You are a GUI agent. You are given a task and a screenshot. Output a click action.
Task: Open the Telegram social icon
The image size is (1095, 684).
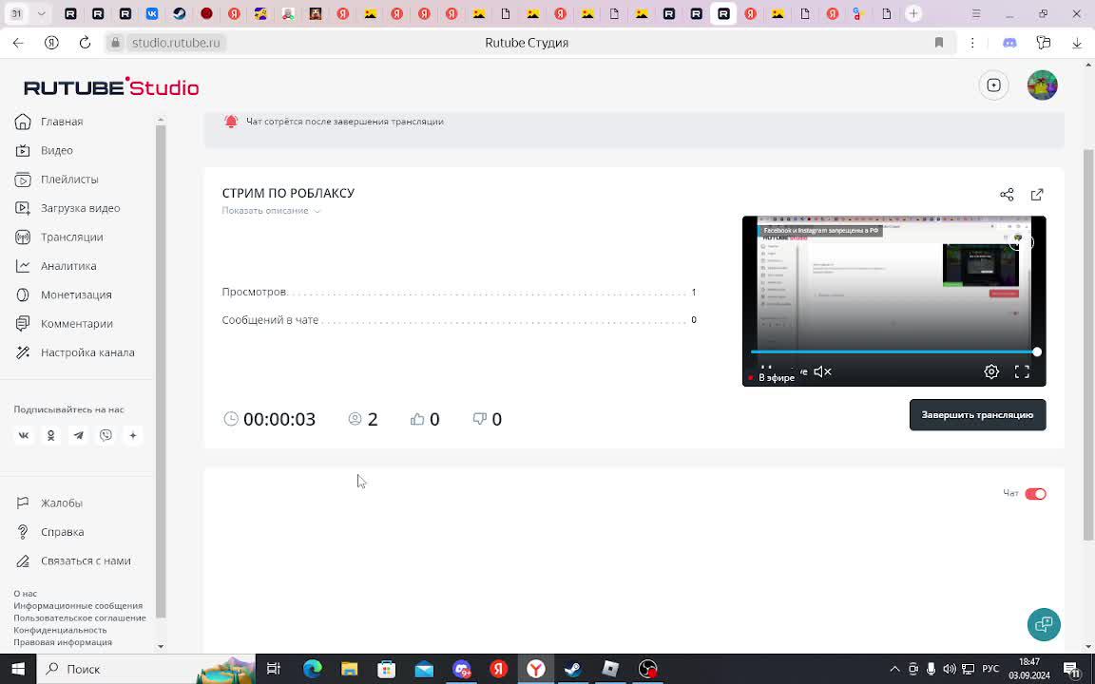click(78, 435)
